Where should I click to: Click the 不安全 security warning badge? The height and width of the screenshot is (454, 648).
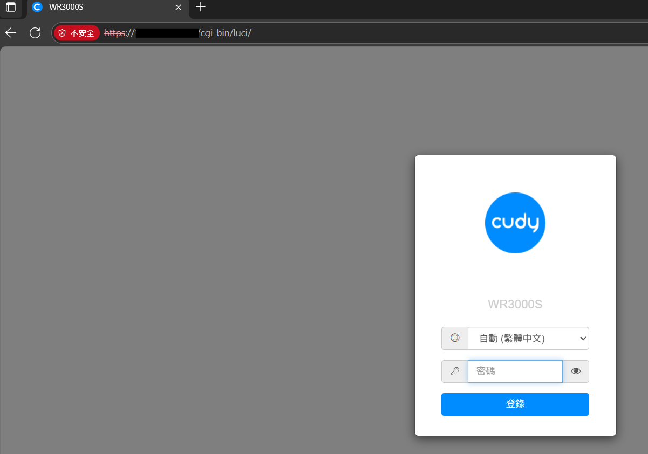77,33
